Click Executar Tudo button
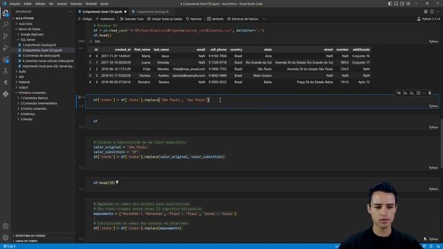Image resolution: width=443 pixels, height=249 pixels. (x=132, y=19)
